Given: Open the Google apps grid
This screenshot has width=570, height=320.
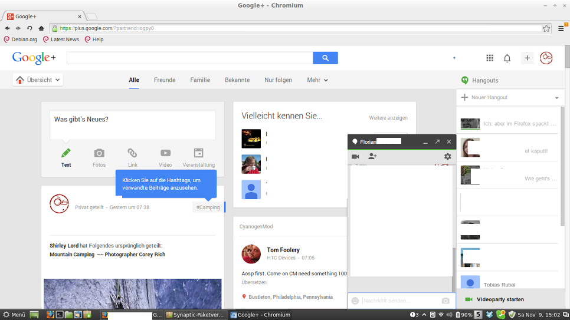Looking at the screenshot, I should pyautogui.click(x=490, y=58).
